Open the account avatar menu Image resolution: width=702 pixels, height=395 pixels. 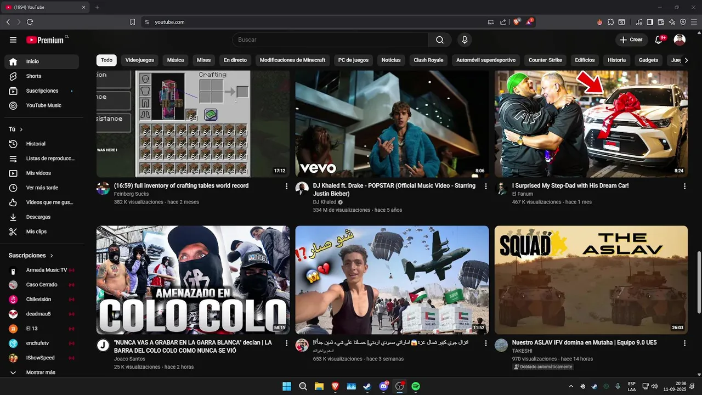pos(680,40)
